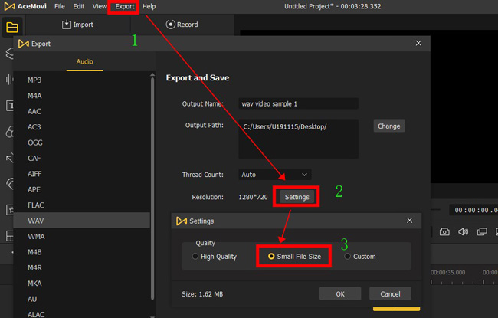Click the 1280*720 resolution value

pyautogui.click(x=253, y=197)
